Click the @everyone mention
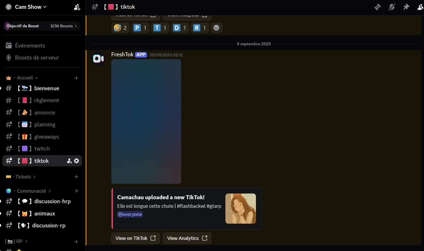The width and height of the screenshot is (424, 251). (130, 214)
